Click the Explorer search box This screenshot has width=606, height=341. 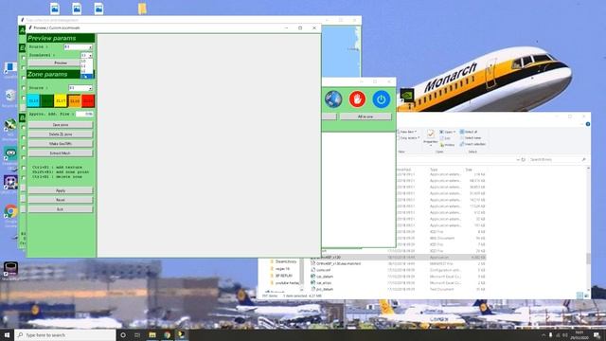pos(558,159)
